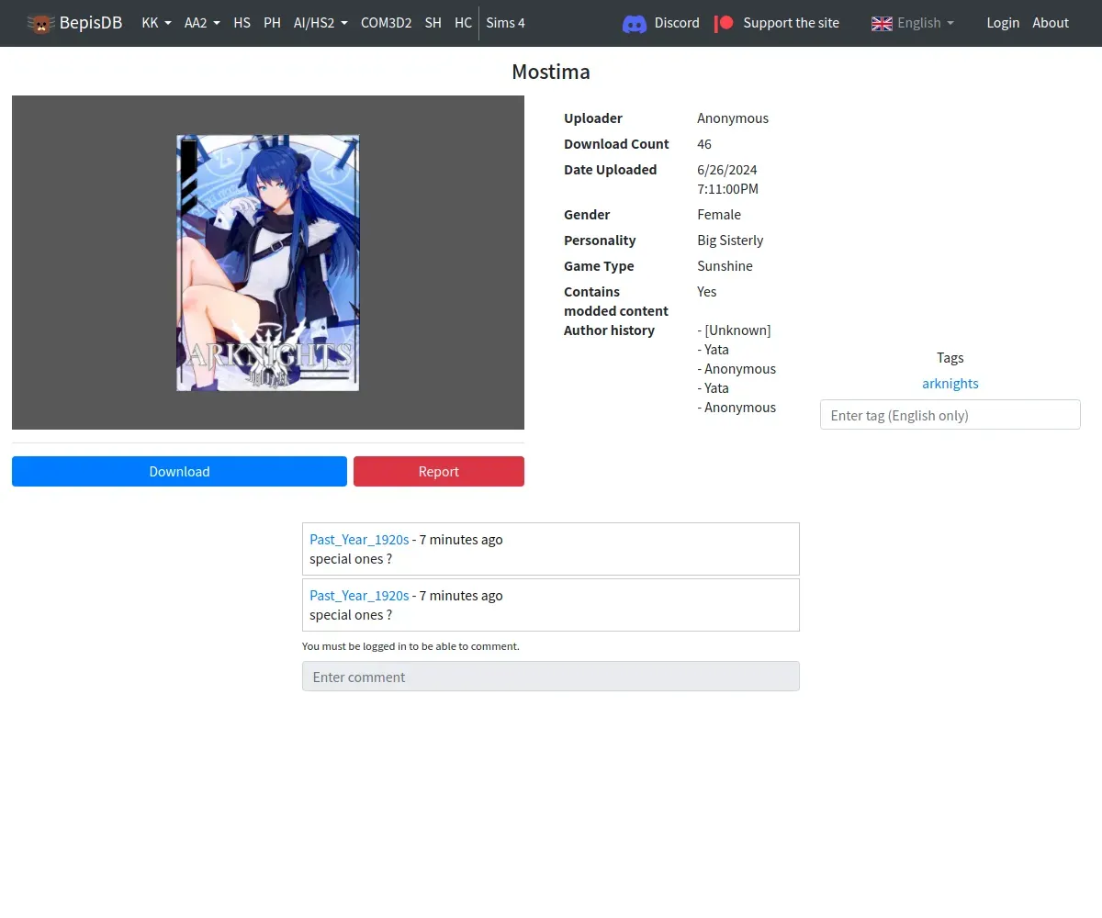Click the red Report button
The width and height of the screenshot is (1102, 918).
click(x=439, y=472)
